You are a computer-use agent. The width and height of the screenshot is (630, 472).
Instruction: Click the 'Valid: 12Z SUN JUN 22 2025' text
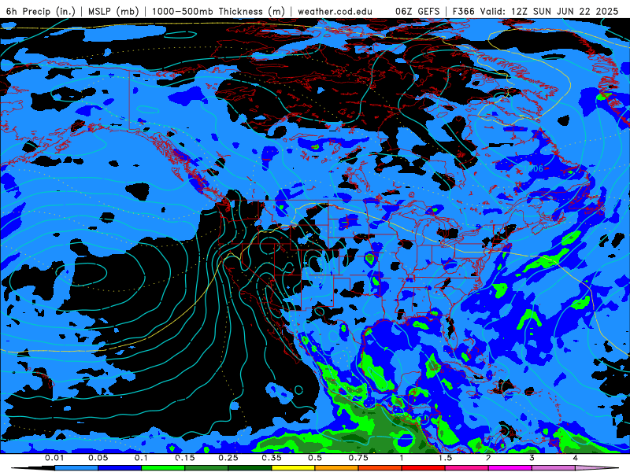549,11
